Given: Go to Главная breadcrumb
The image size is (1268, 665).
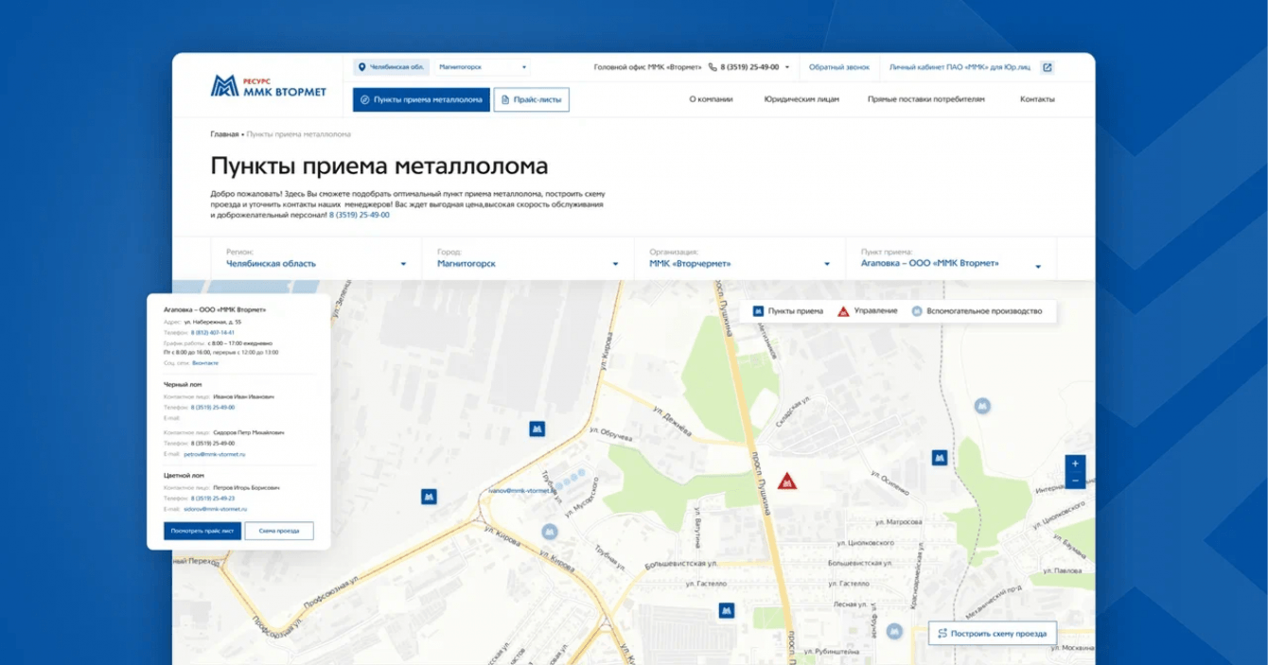Looking at the screenshot, I should 224,134.
